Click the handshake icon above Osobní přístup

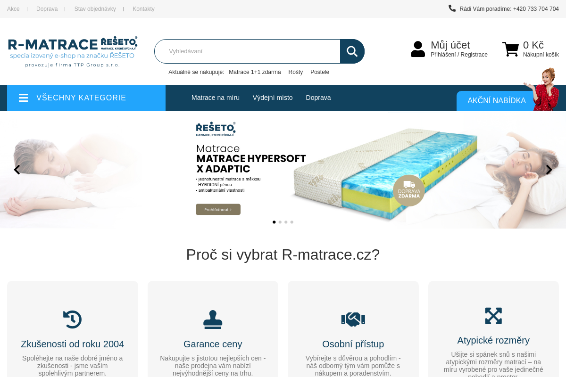353,319
